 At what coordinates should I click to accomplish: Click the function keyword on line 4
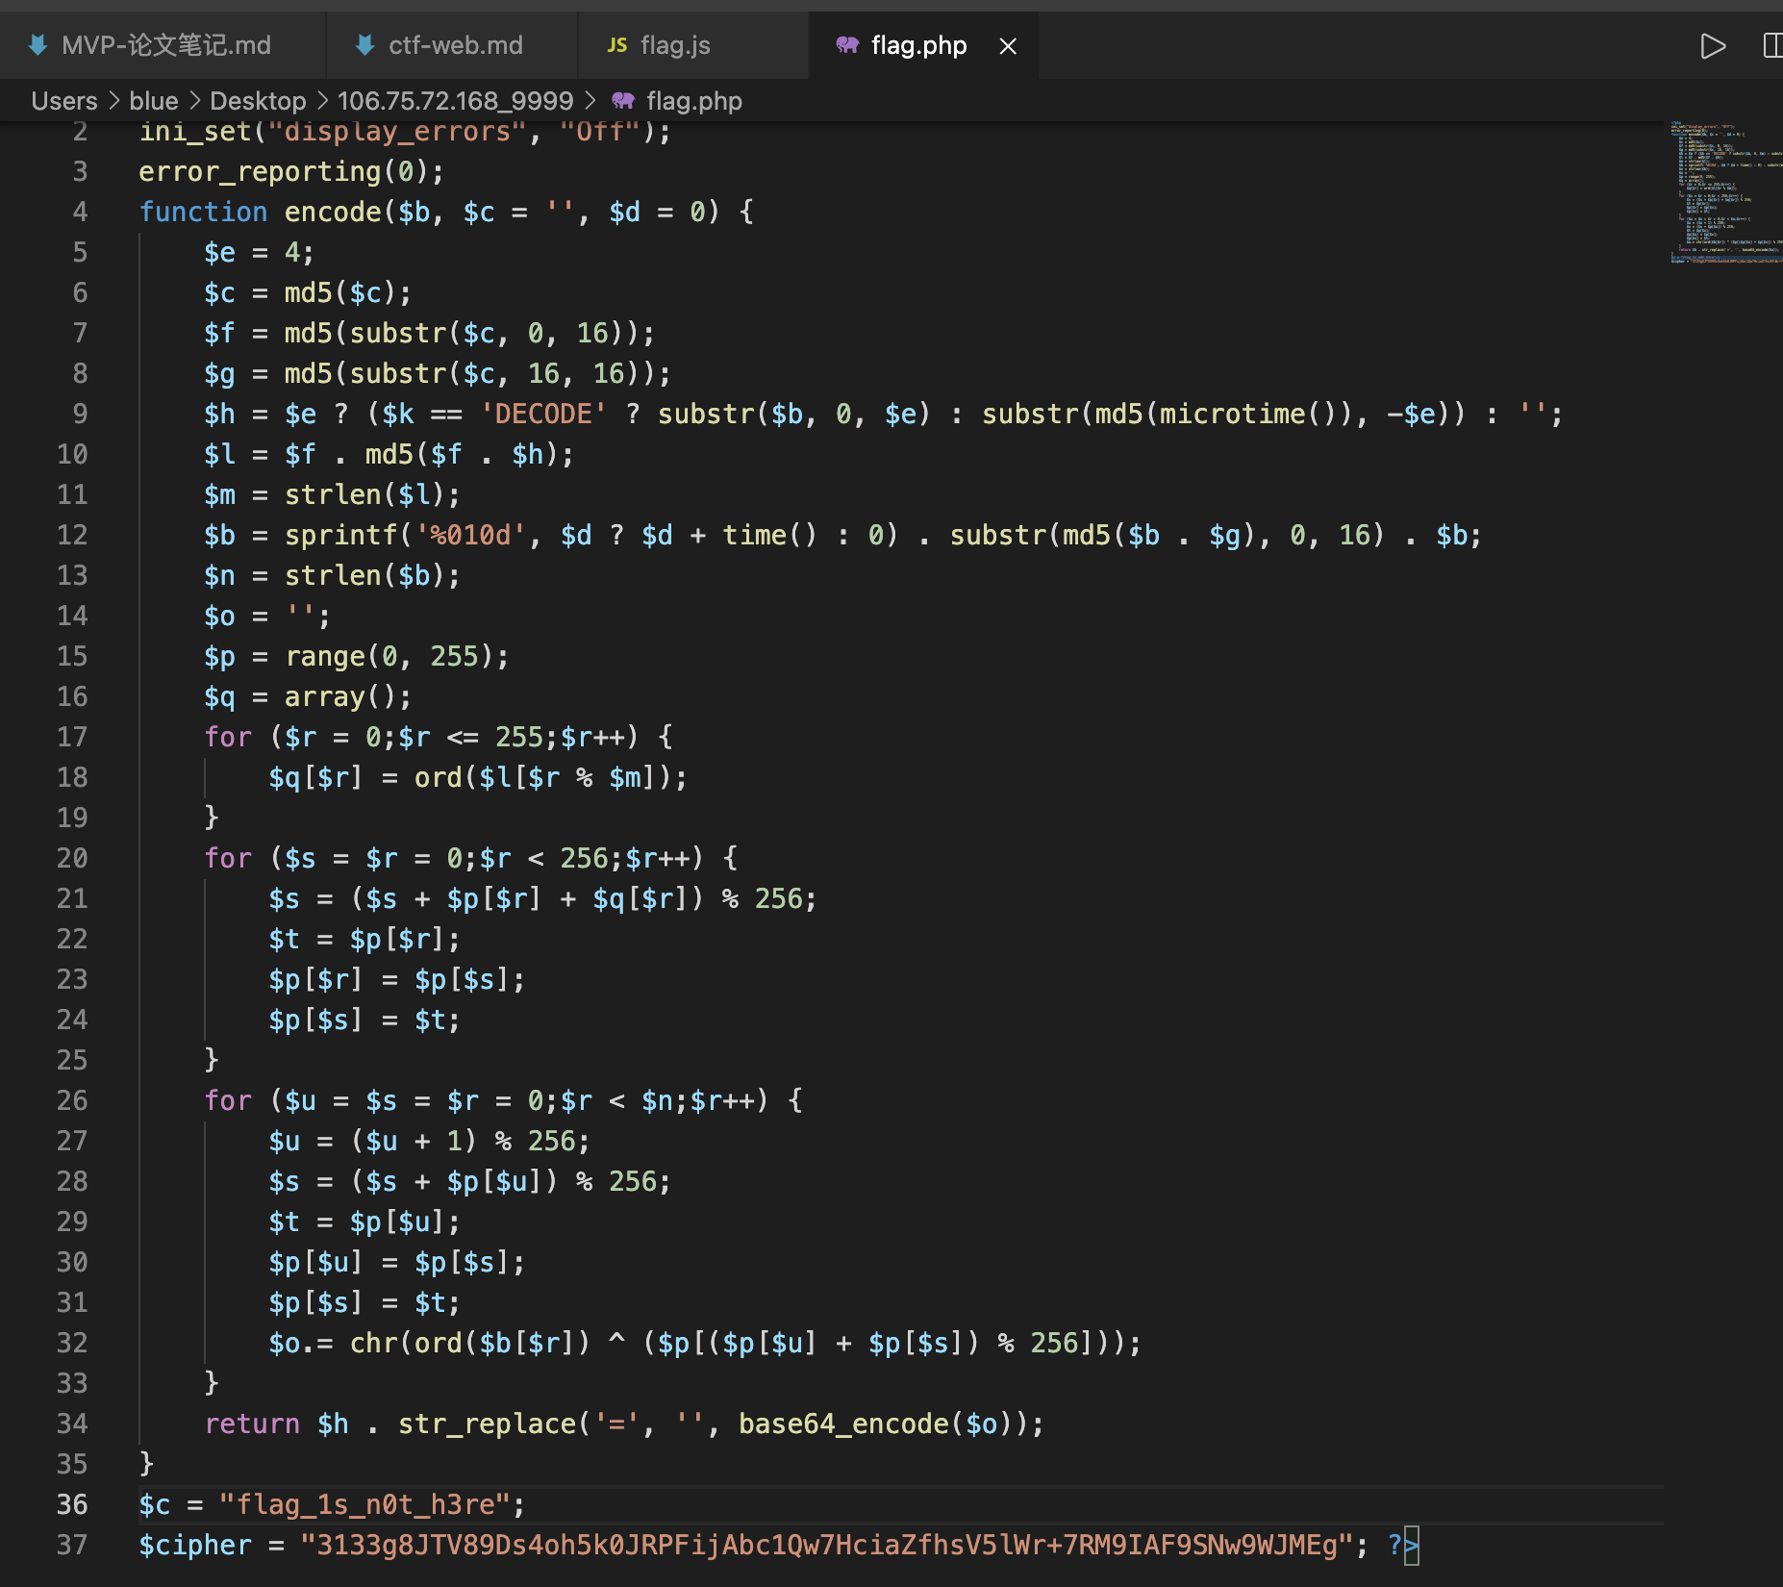click(204, 212)
